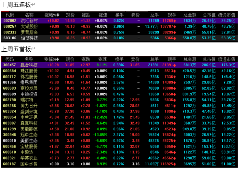Sort by 涨幅% header in the 连板 table
The image size is (238, 169).
point(52,15)
